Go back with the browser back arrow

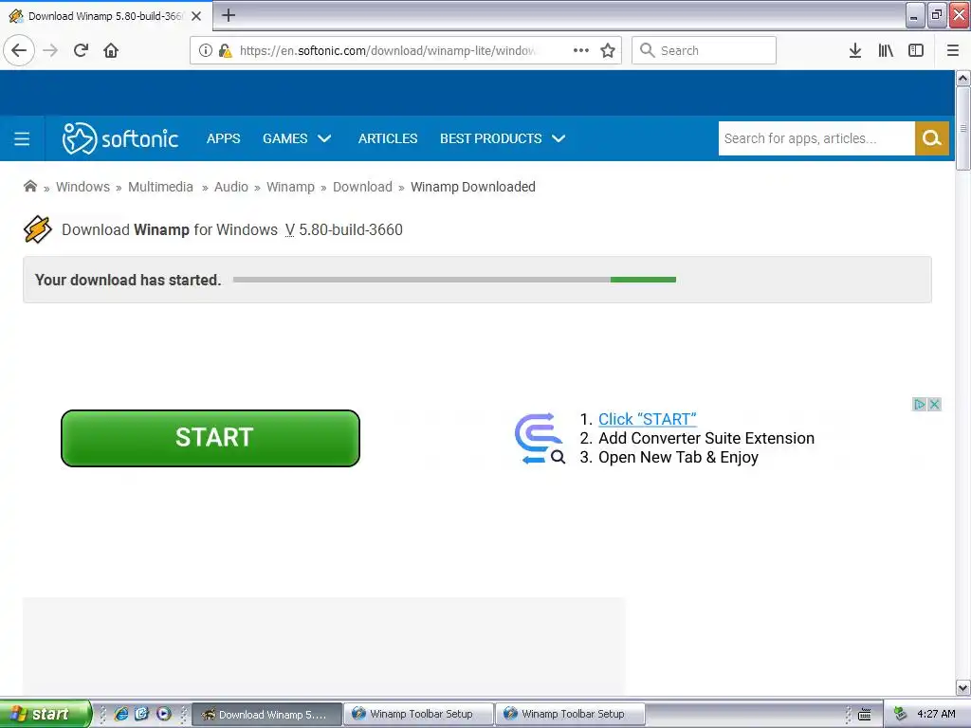tap(19, 50)
